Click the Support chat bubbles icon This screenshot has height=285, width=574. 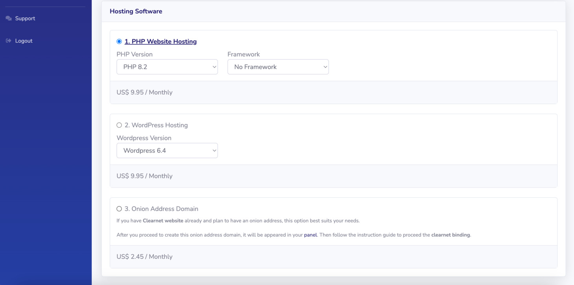(9, 18)
